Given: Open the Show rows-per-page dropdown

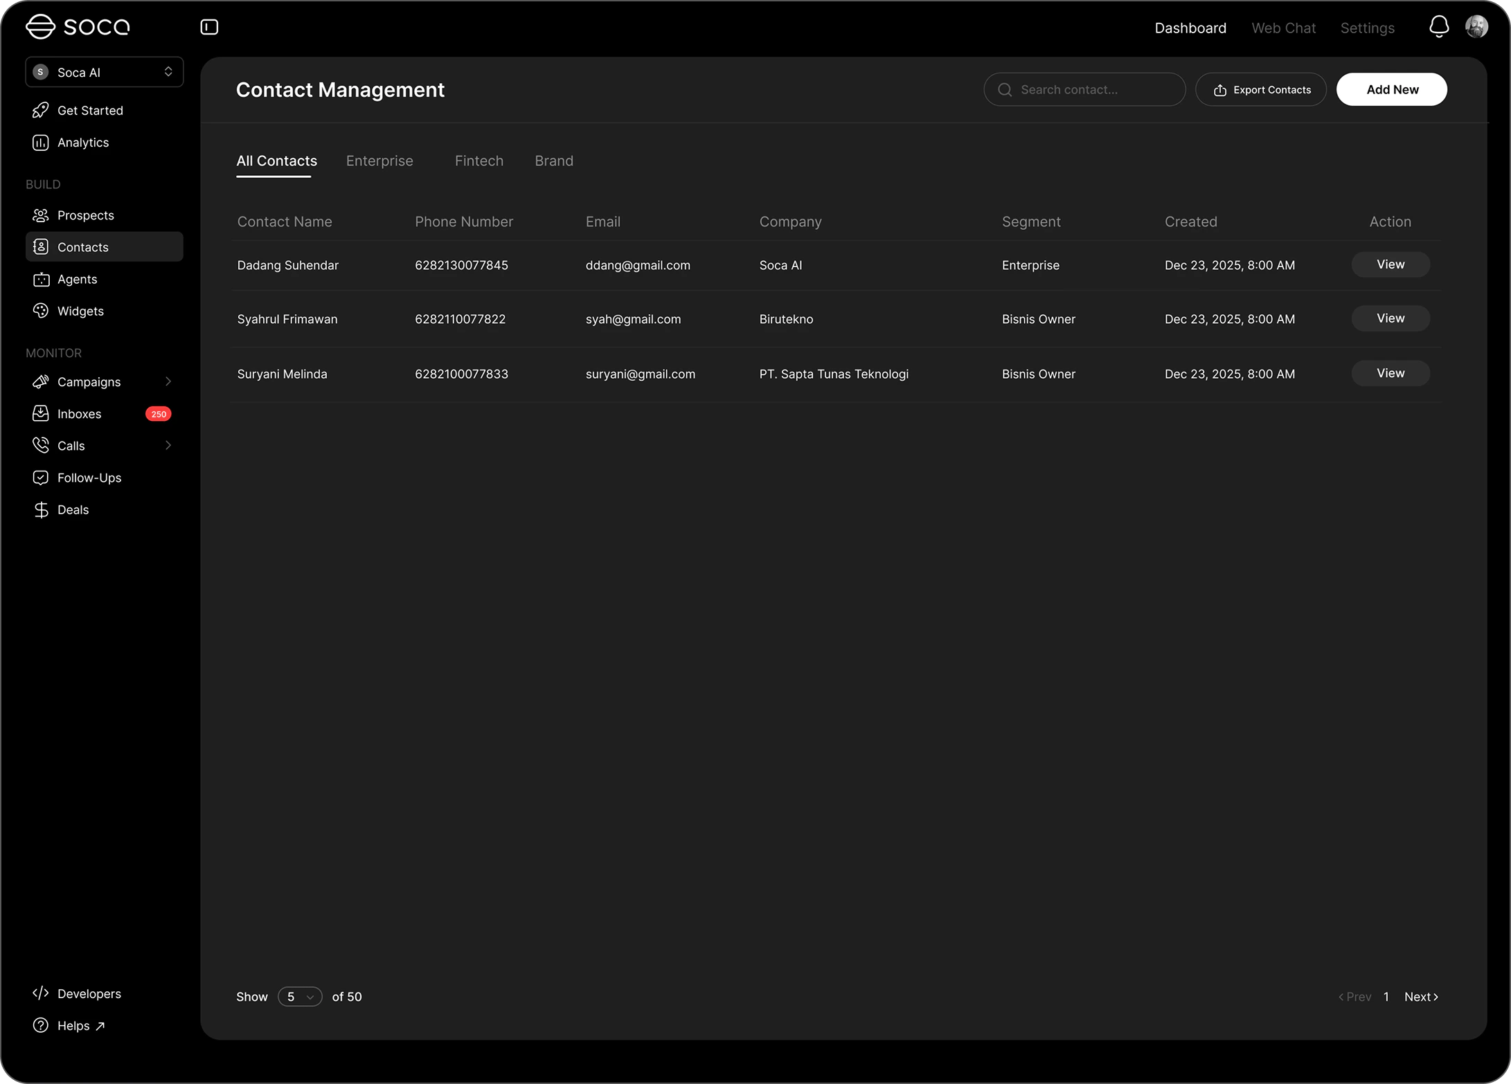Looking at the screenshot, I should click(x=300, y=997).
